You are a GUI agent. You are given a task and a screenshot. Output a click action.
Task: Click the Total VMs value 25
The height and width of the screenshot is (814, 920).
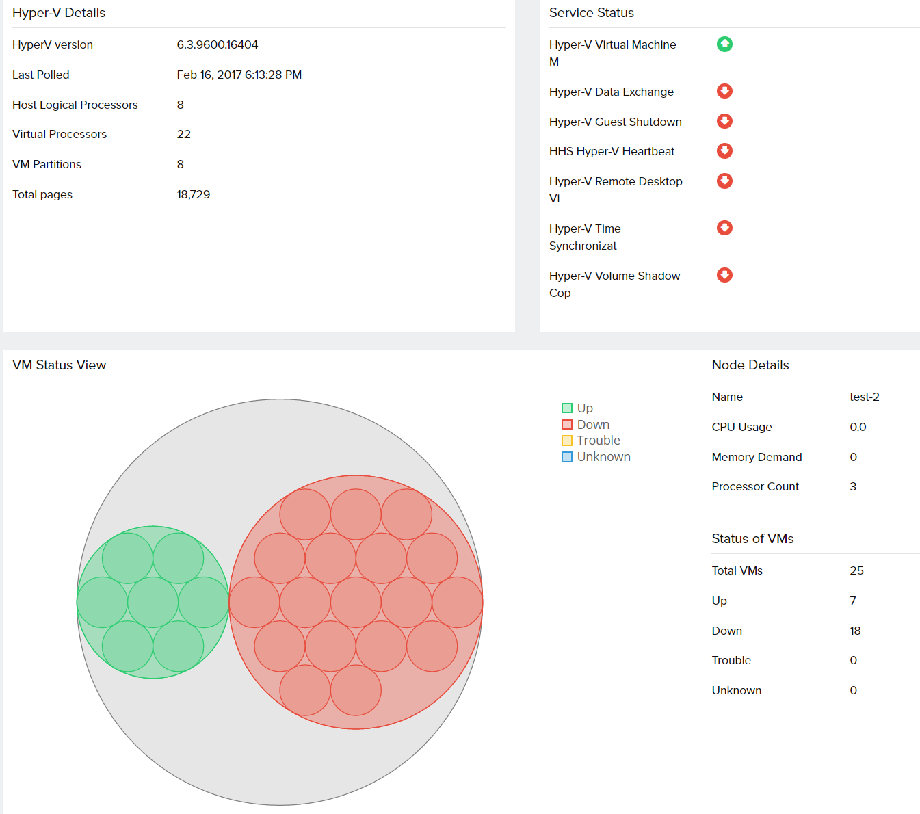point(856,570)
